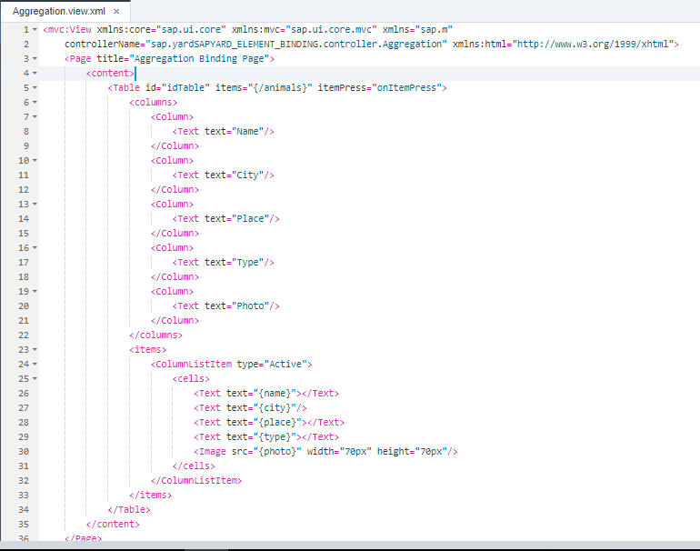Collapse the Page fold on line 3

click(x=35, y=59)
